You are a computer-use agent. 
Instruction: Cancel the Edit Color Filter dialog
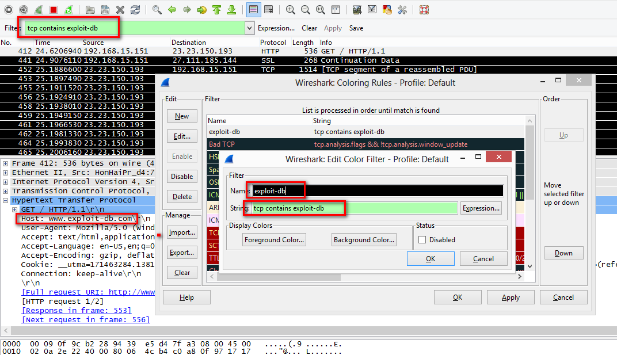[x=483, y=258]
